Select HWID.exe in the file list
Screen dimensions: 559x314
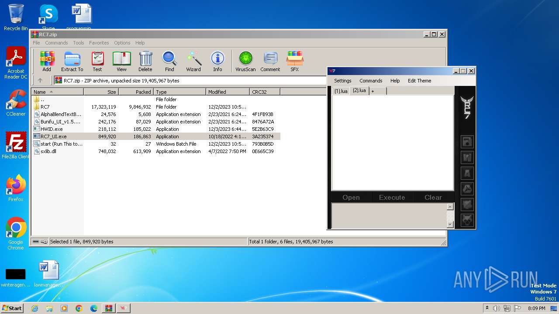click(x=156, y=129)
